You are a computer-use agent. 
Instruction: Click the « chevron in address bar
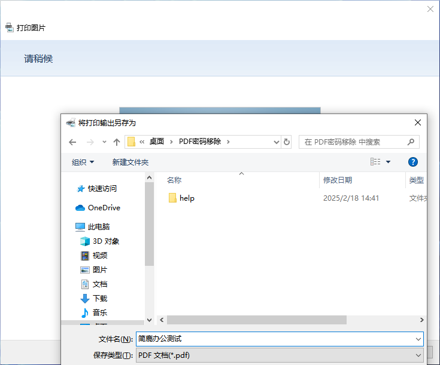142,142
